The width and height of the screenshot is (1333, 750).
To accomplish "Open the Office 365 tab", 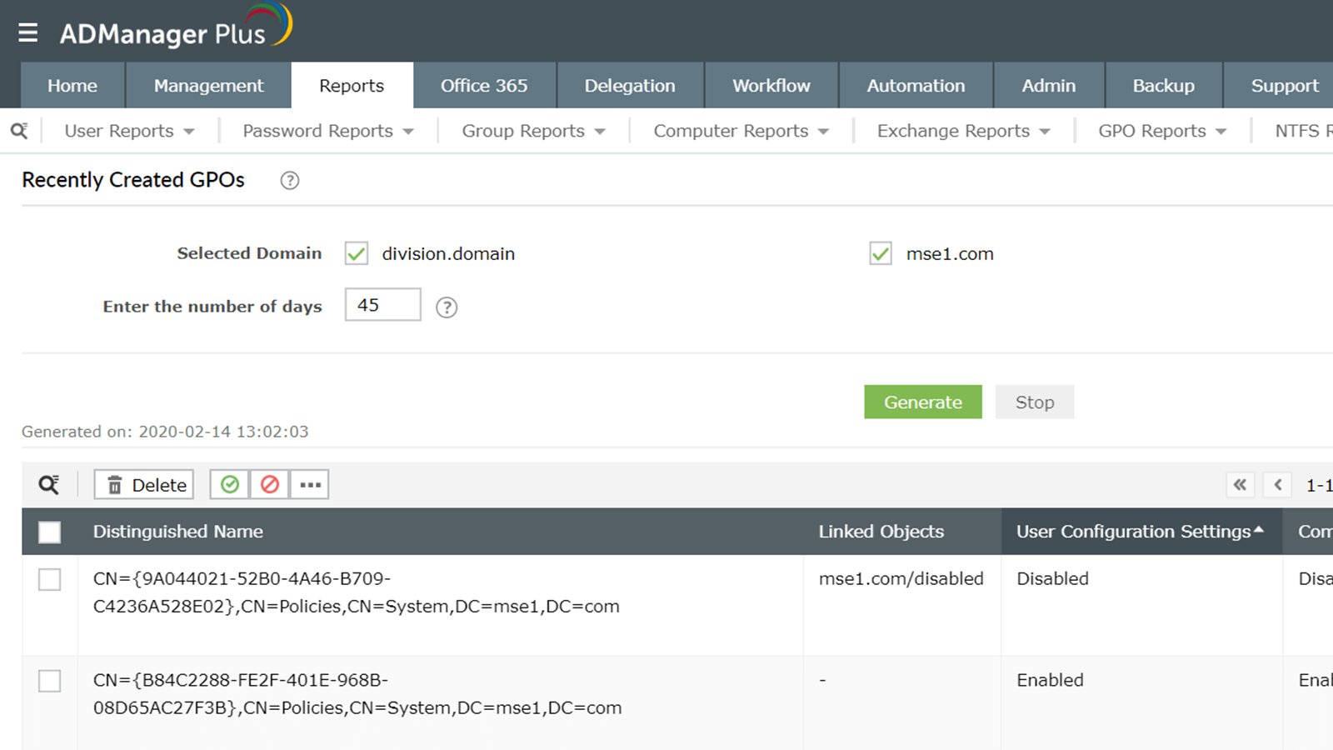I will [x=484, y=86].
